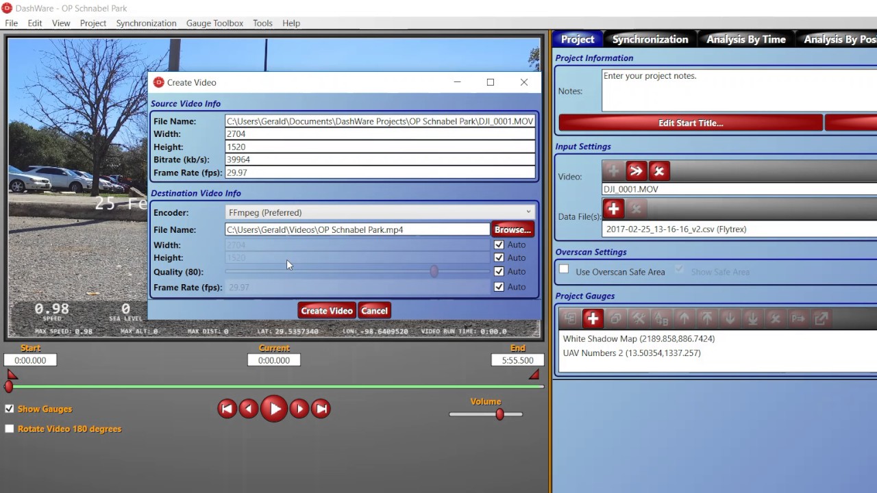Click the Start time field
Viewport: 877px width, 493px height.
tap(30, 360)
